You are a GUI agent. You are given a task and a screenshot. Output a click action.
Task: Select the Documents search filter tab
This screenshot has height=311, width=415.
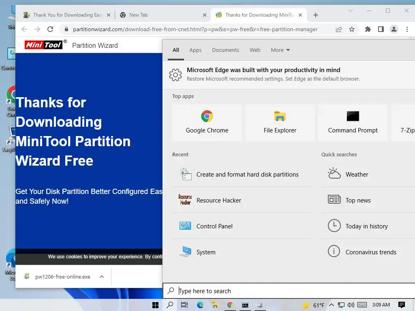tap(225, 50)
